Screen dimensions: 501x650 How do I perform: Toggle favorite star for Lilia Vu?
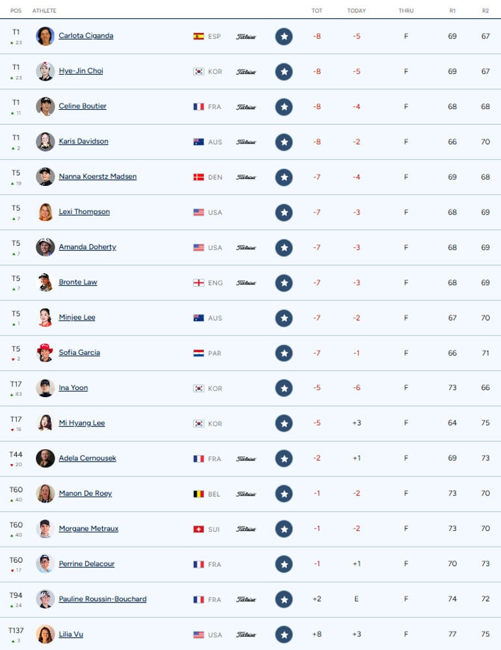pos(284,634)
